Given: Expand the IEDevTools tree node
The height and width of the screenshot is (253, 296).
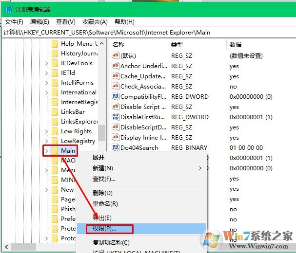Looking at the screenshot, I should click(x=47, y=63).
